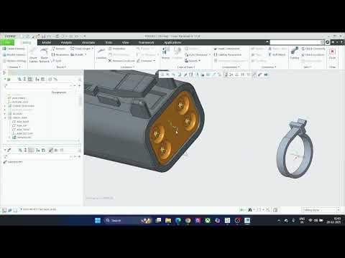Screen dimensions: 345x258
Task: Open Windows File Explorer from taskbar
Action: pos(168,221)
